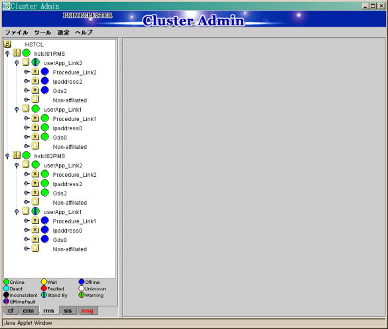
Task: Select userApp_Link1 label under hstcl01RMS
Action: click(62, 110)
